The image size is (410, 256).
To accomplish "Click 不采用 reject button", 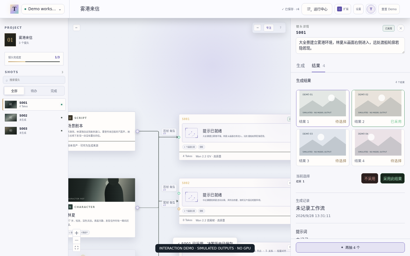I will click(370, 179).
